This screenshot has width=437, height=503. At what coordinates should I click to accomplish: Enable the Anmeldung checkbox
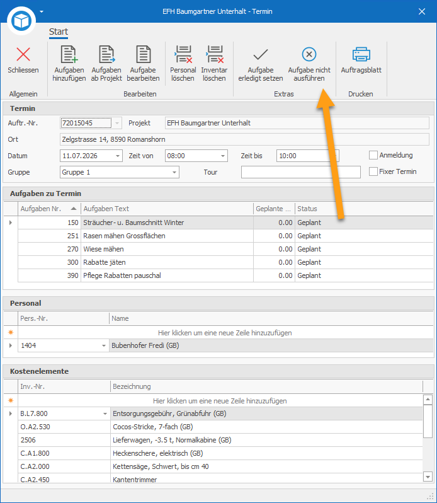pyautogui.click(x=373, y=155)
